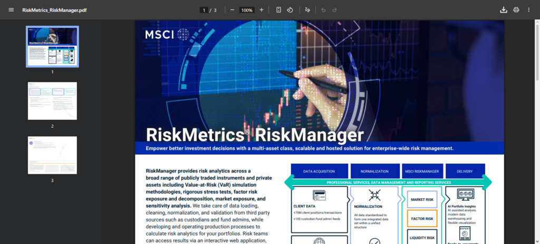Open the more actions menu
Screen dimensions: 540x244
click(x=528, y=10)
